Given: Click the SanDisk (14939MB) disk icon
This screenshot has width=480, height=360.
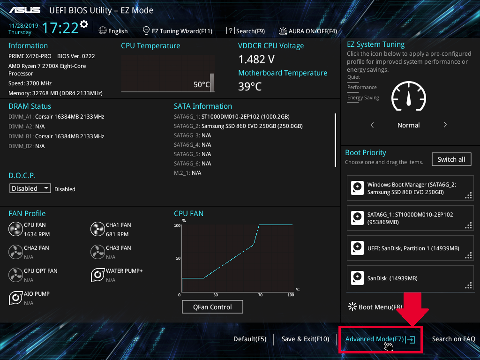Looking at the screenshot, I should (357, 278).
